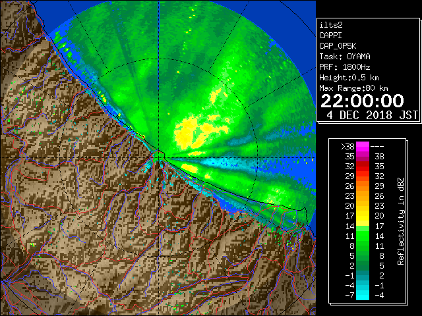Click the "PRF: 1800Hz" line
422x316 pixels.
point(345,67)
